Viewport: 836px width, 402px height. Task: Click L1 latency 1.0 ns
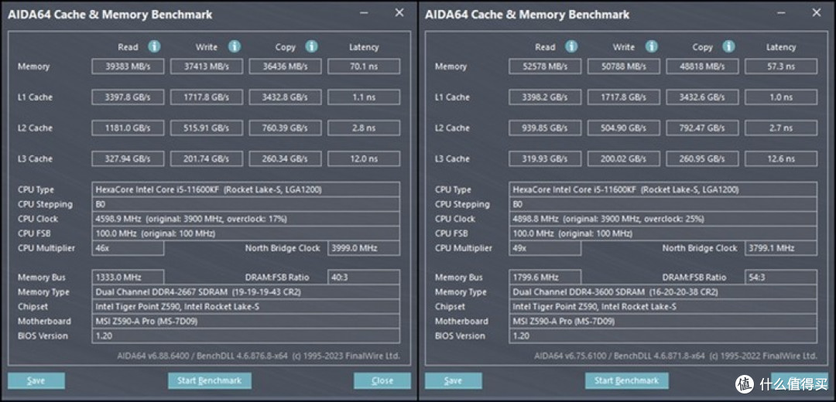pos(780,97)
